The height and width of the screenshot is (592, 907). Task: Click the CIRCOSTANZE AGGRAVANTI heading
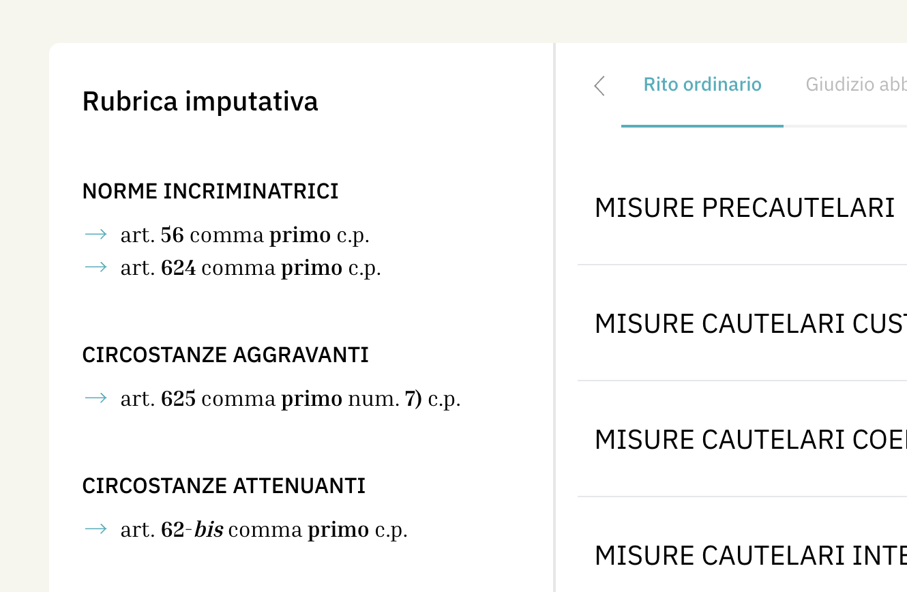click(225, 355)
